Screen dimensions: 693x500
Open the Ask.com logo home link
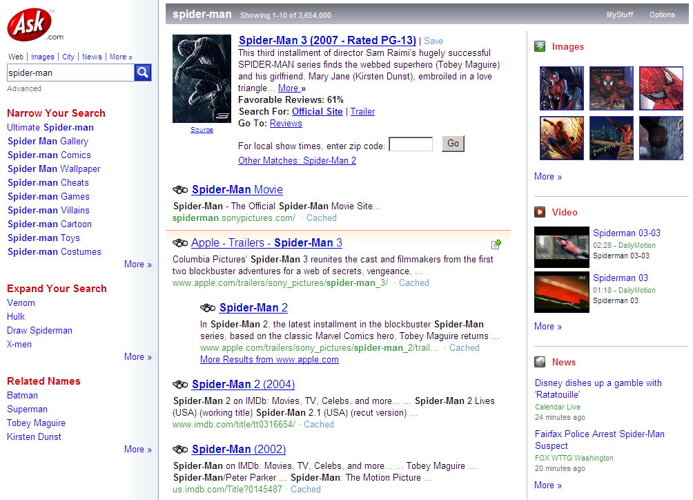click(x=35, y=25)
